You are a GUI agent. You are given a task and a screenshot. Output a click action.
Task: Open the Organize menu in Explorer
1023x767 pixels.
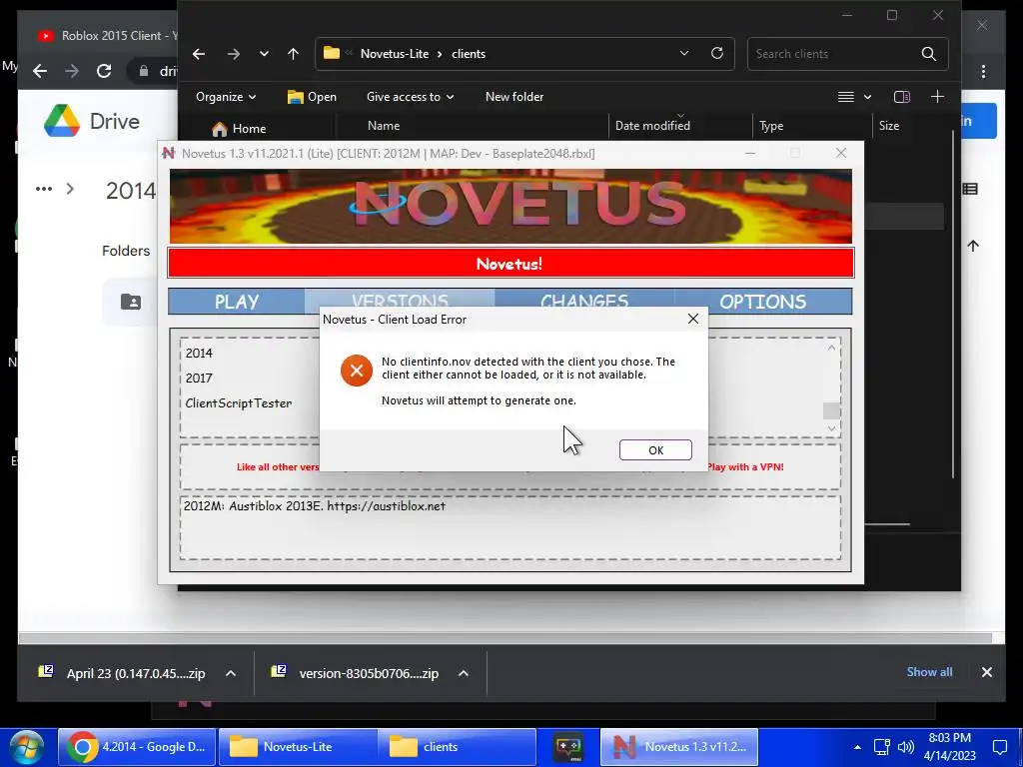pos(226,97)
